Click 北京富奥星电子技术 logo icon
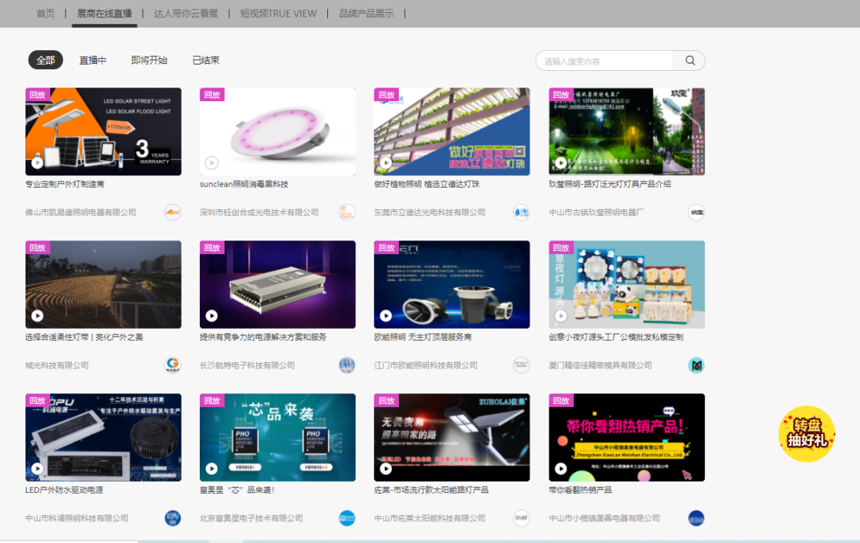The image size is (860, 543). (347, 518)
